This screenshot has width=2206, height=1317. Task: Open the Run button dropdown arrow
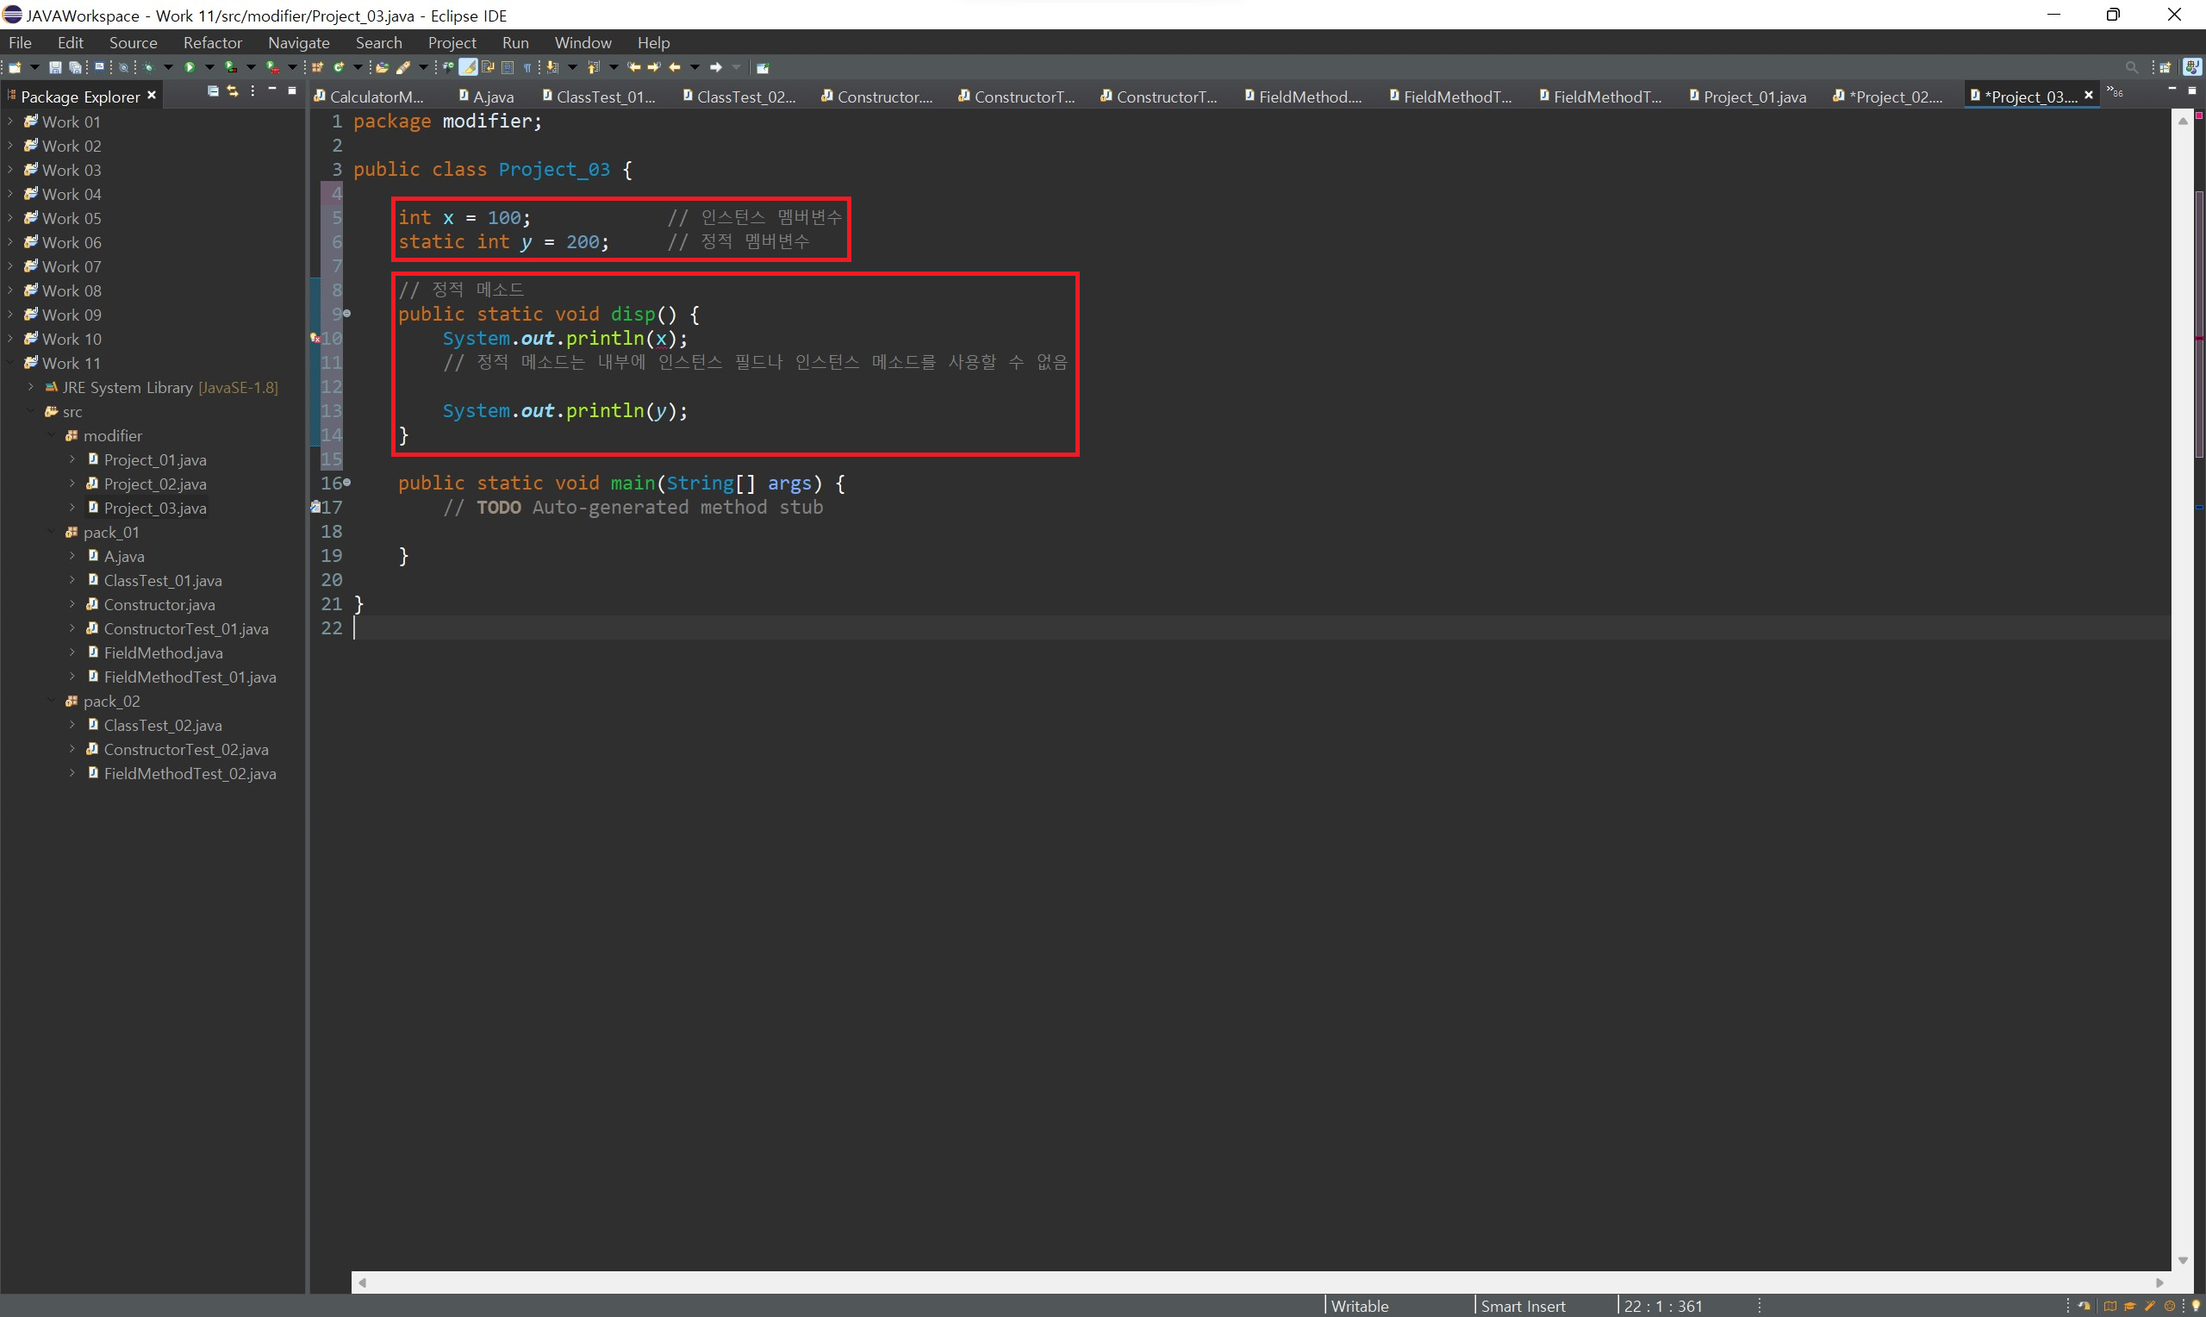click(209, 67)
